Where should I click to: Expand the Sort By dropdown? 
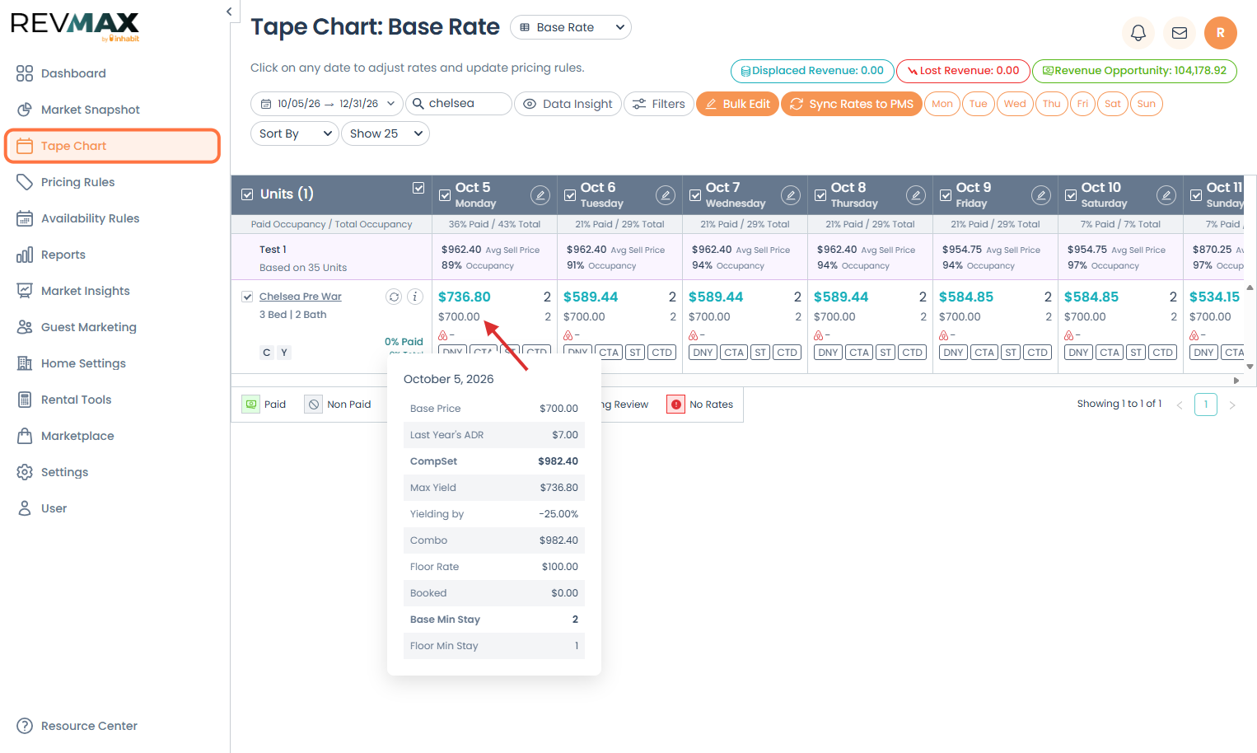295,133
